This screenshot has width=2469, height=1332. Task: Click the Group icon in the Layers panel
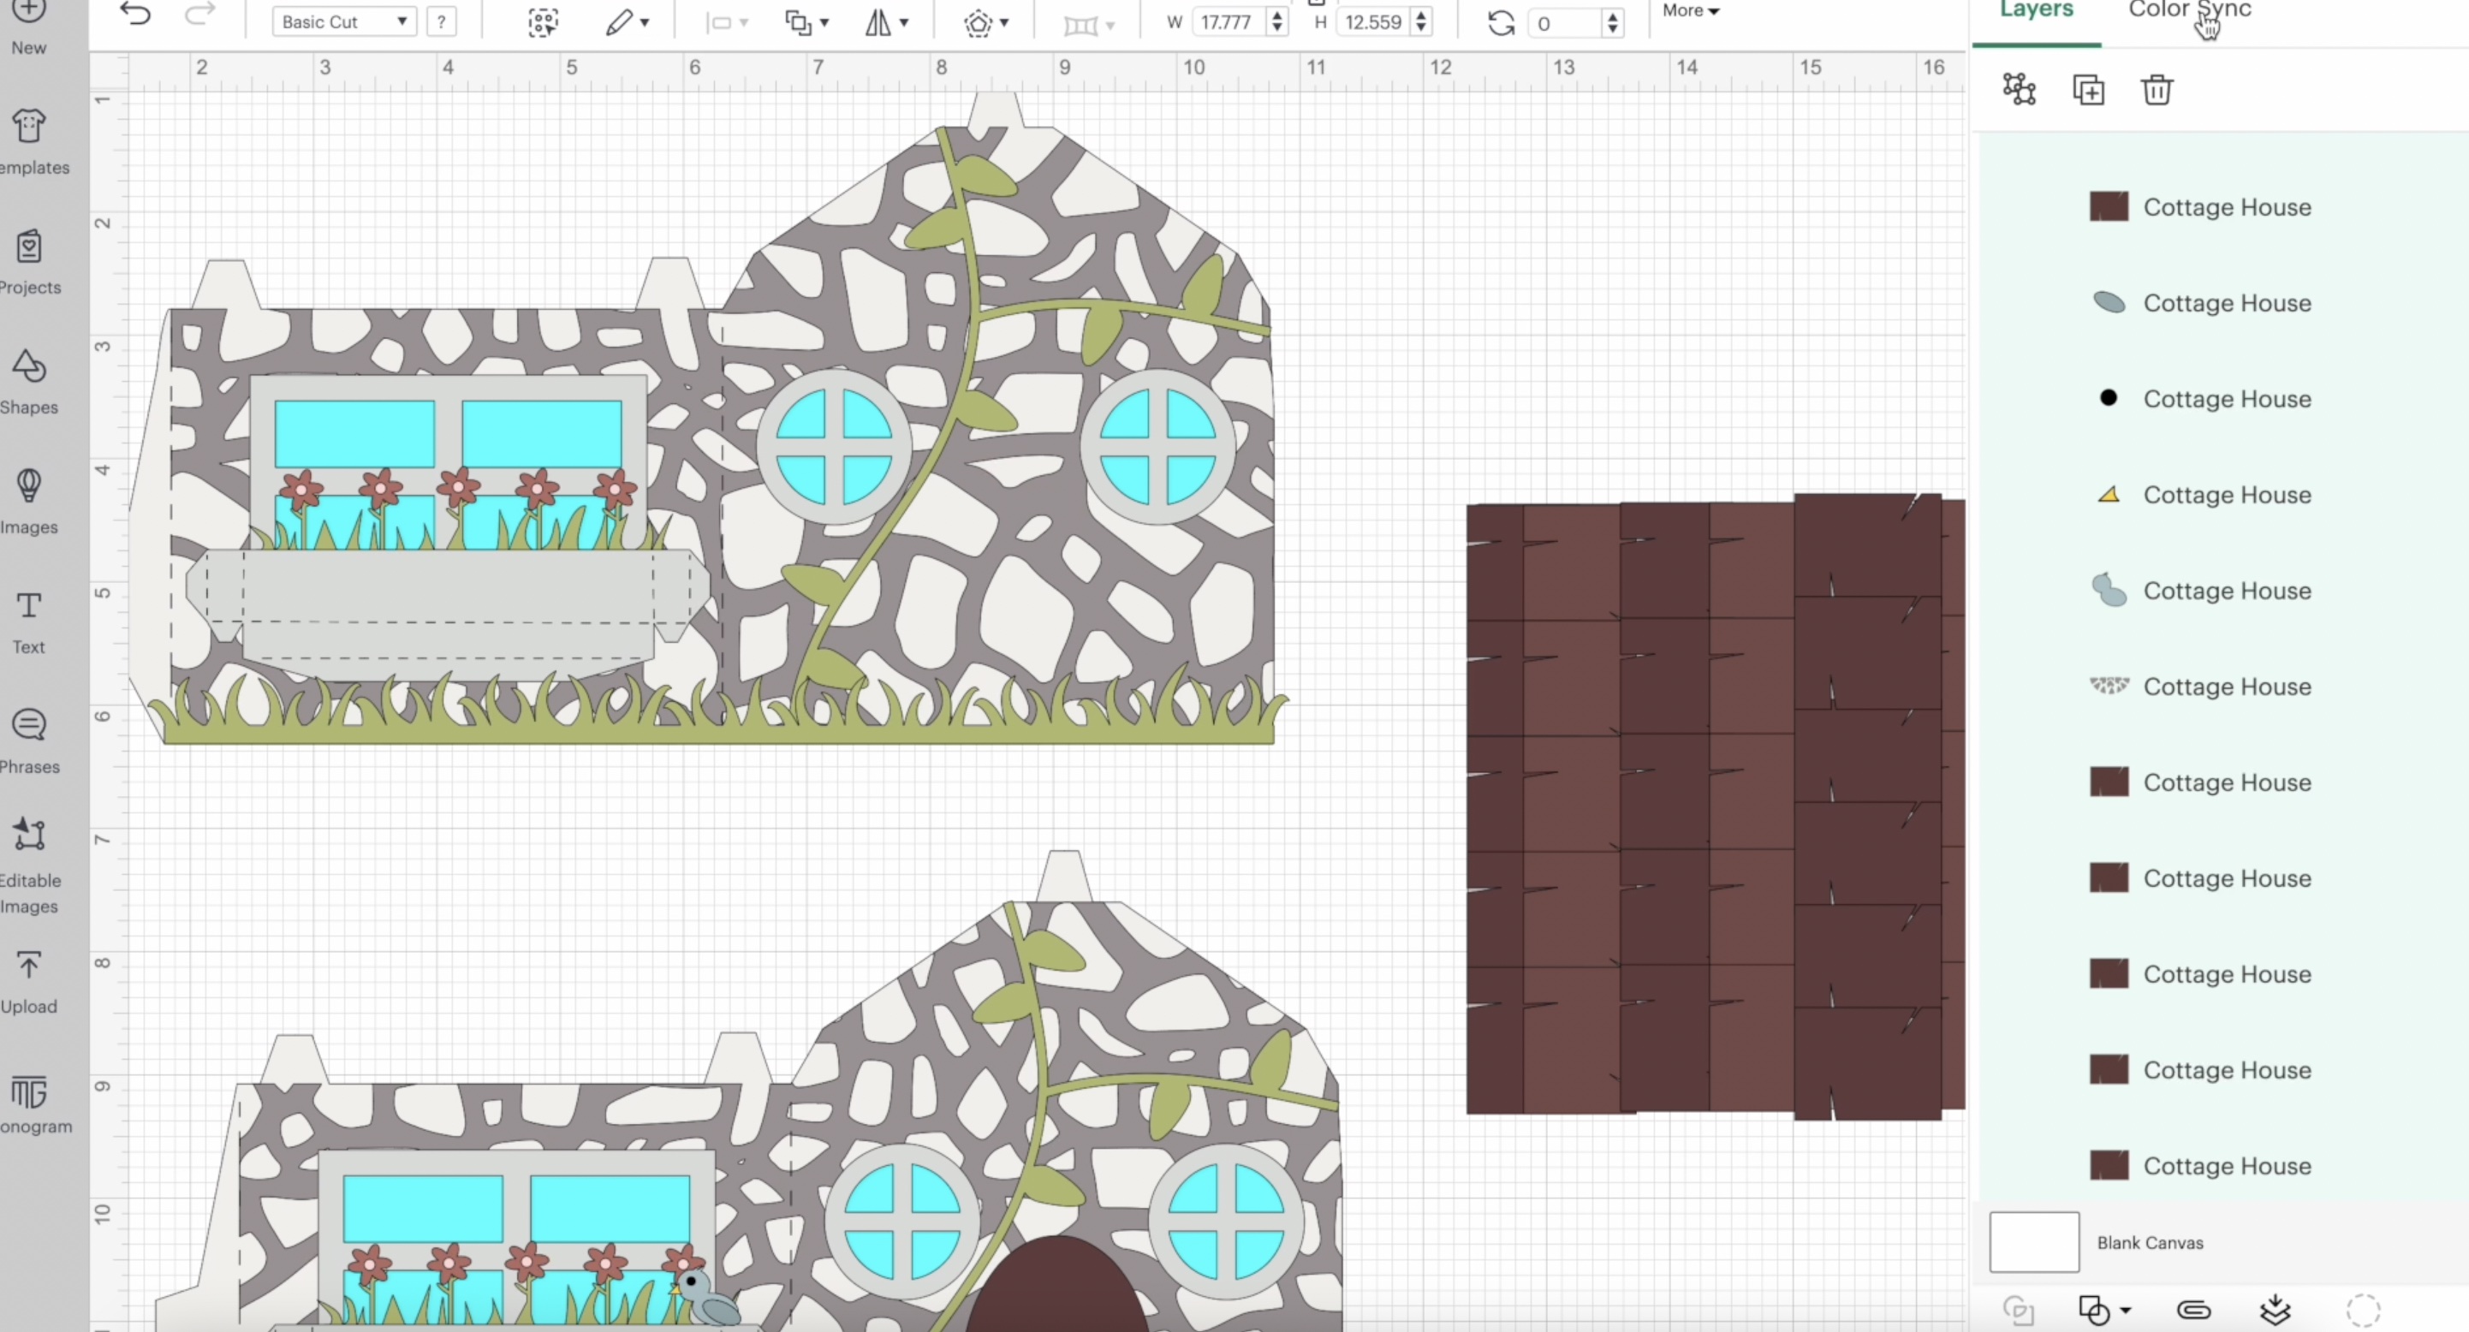click(2018, 89)
